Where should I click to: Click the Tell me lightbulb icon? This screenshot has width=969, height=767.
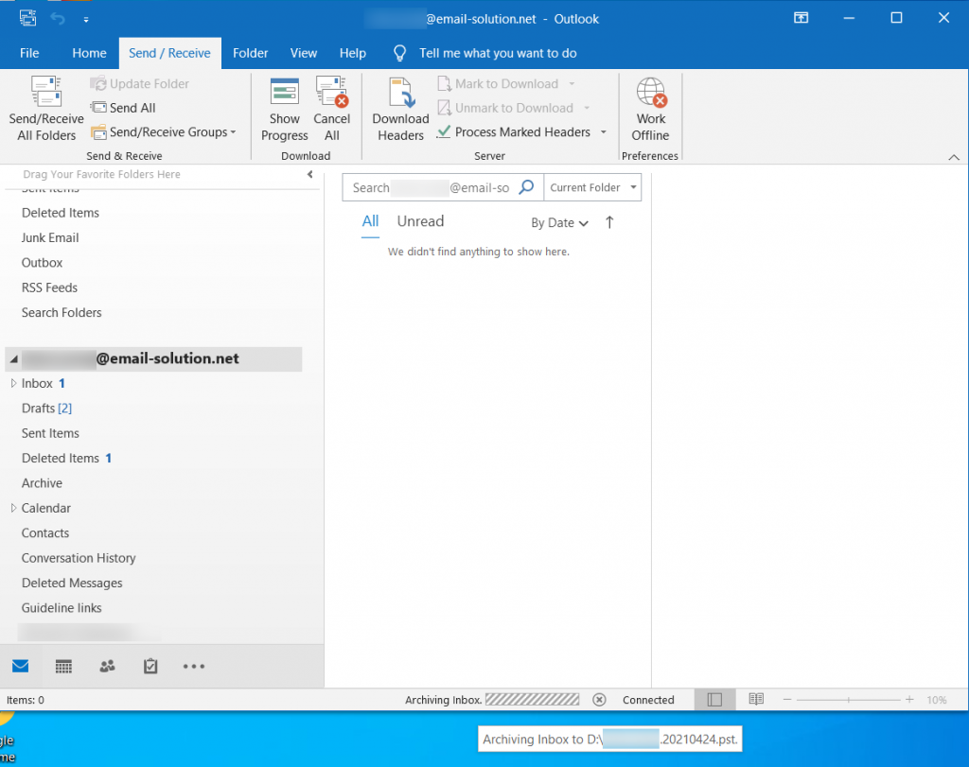(400, 53)
